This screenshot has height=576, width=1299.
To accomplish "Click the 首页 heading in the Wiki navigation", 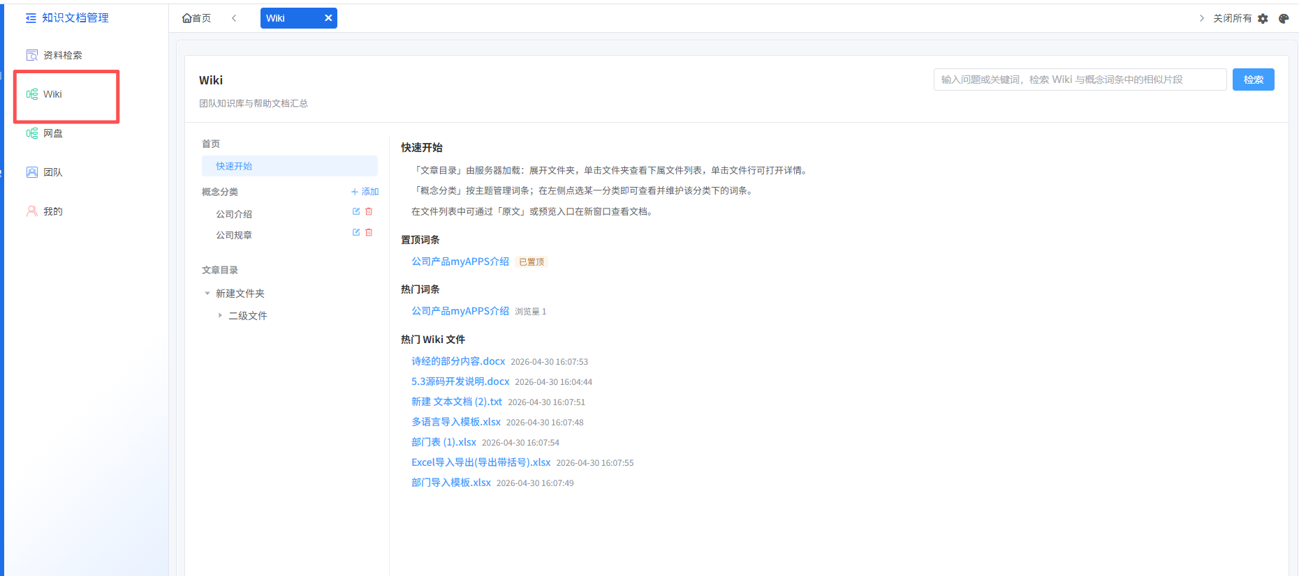I will coord(211,144).
